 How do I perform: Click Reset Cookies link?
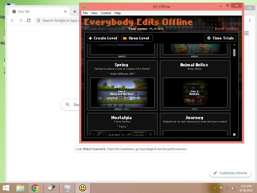point(227,29)
